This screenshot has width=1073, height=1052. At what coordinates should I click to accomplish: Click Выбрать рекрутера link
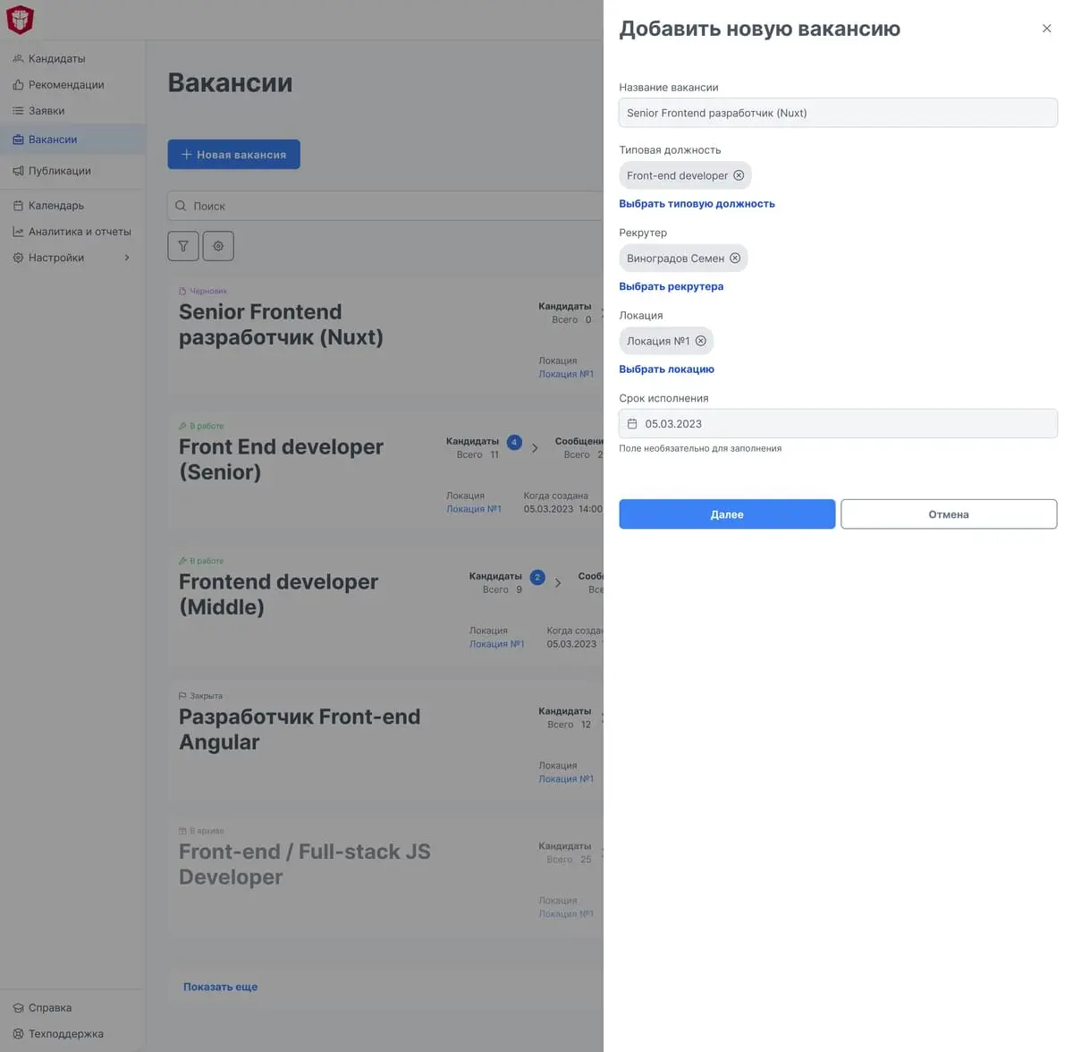point(671,286)
